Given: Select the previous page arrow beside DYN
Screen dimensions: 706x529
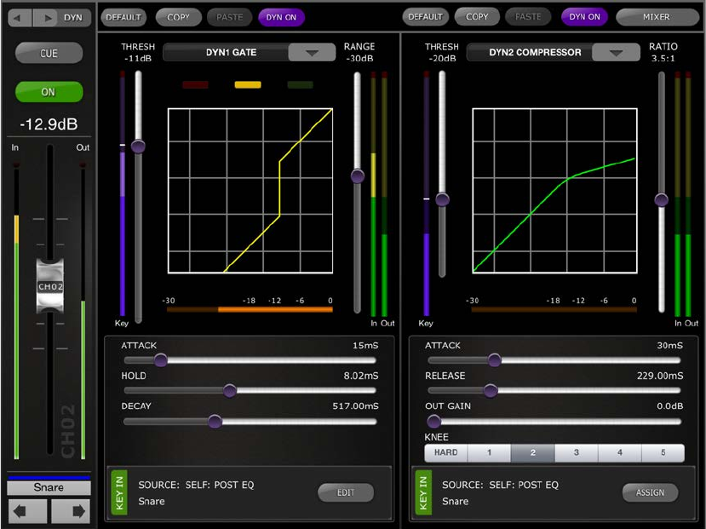Looking at the screenshot, I should click(20, 18).
